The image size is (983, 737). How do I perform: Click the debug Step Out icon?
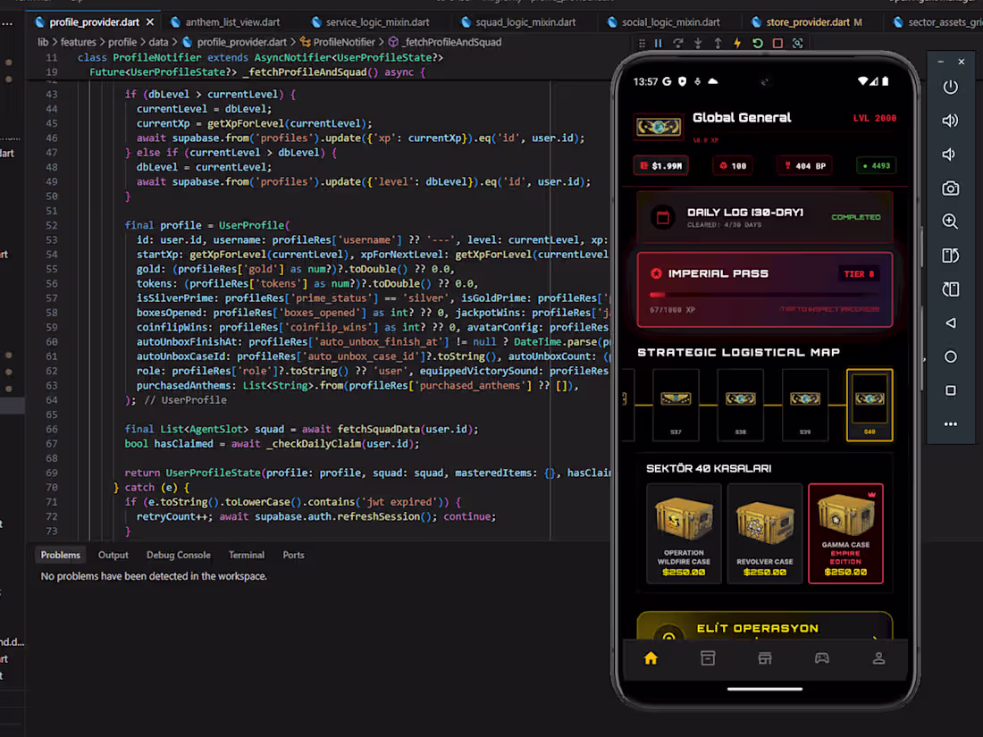point(718,43)
